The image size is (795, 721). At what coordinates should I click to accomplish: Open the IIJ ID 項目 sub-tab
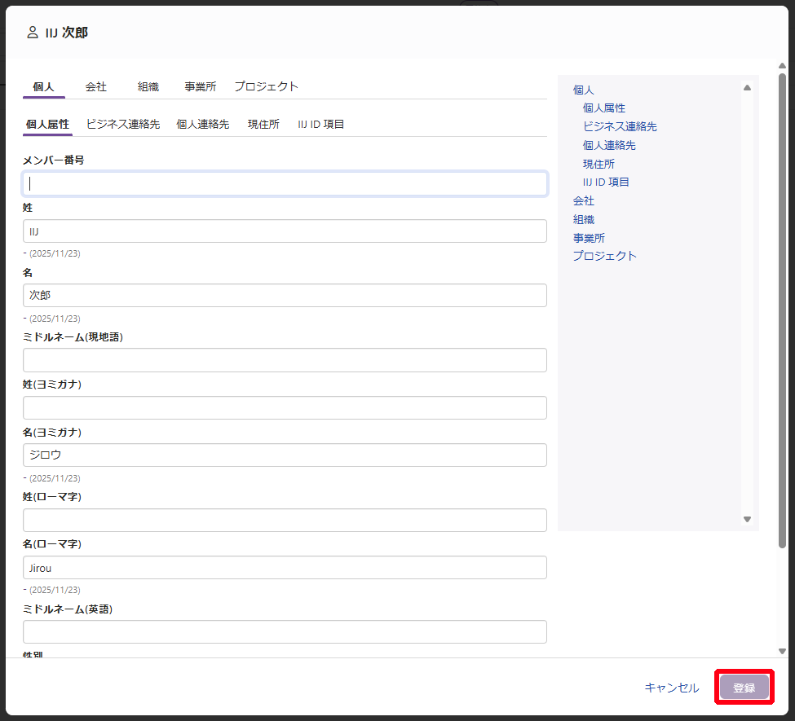click(x=321, y=125)
